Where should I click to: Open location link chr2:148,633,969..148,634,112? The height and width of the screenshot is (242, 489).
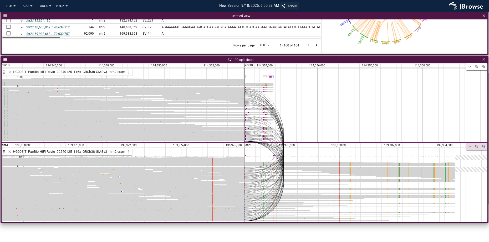[48, 27]
